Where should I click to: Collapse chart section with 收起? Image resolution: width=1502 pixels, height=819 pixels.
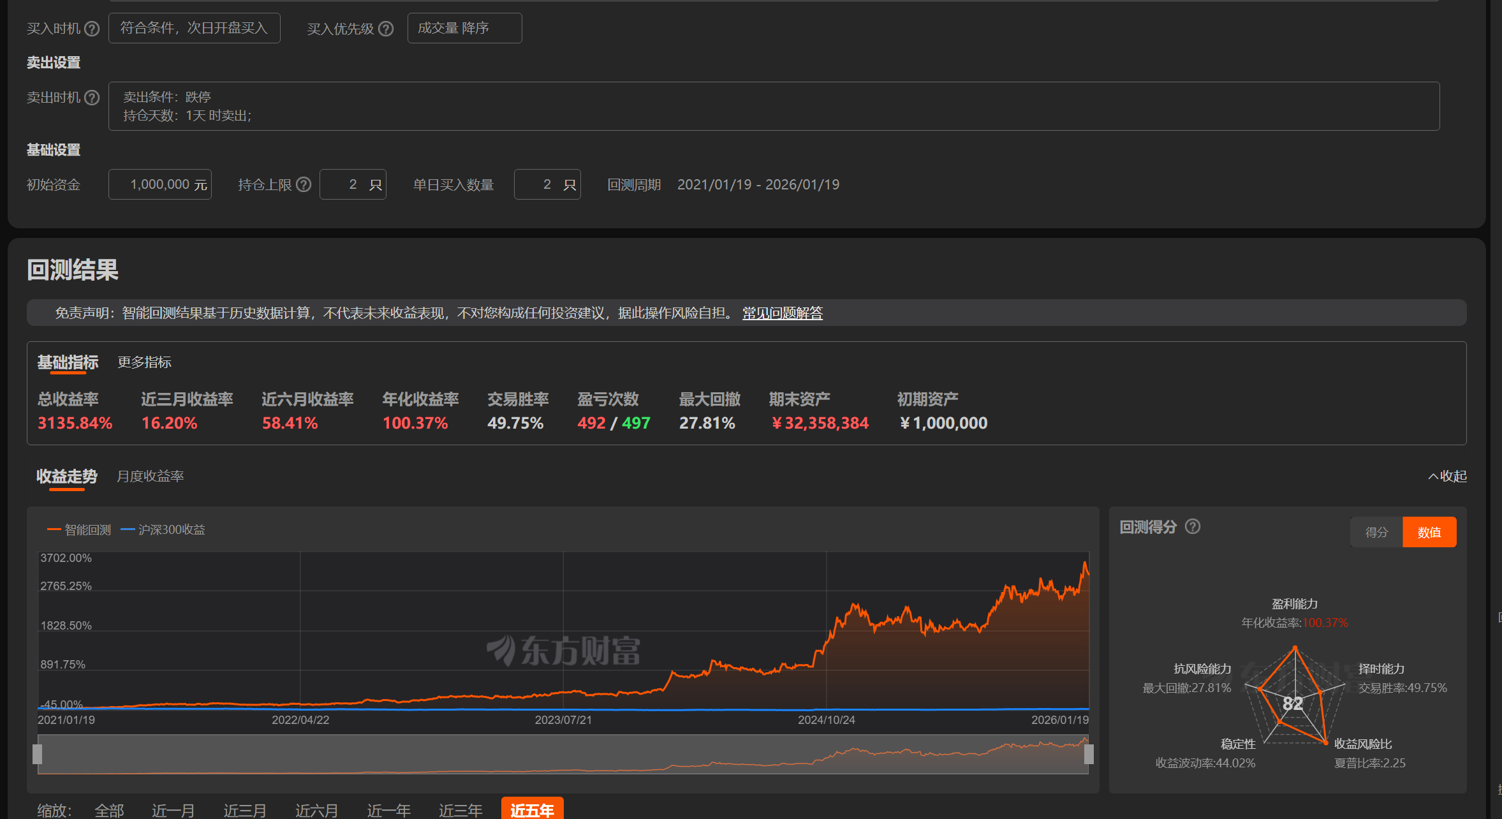1447,476
